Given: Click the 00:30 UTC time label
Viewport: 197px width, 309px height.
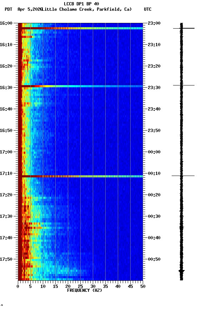Looking at the screenshot, I should [154, 216].
